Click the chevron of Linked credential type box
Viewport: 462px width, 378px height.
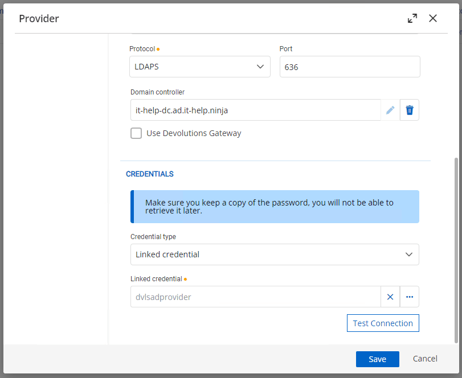(x=408, y=254)
